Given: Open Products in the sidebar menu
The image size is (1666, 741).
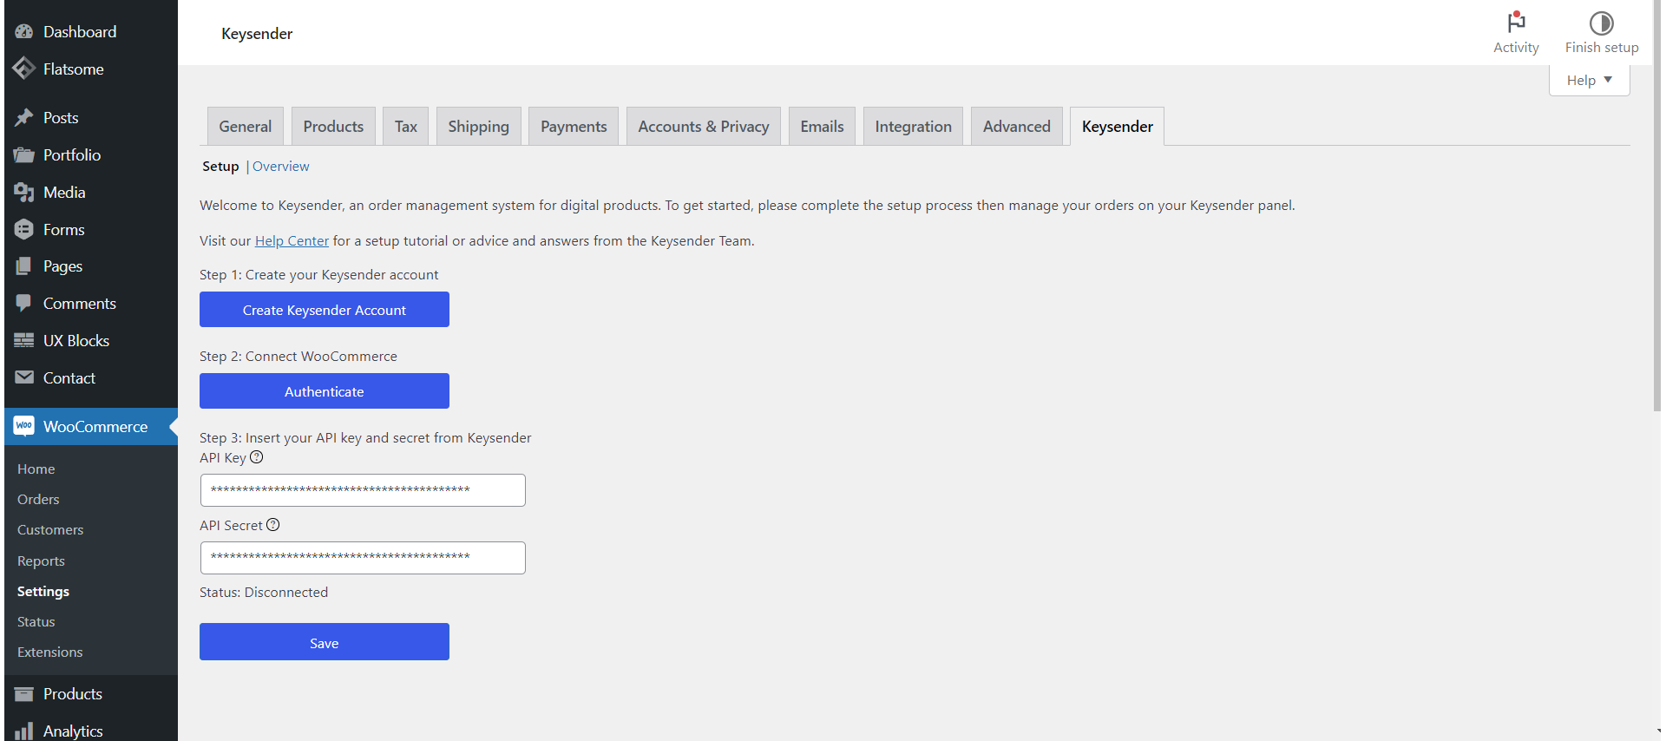Looking at the screenshot, I should coord(73,694).
